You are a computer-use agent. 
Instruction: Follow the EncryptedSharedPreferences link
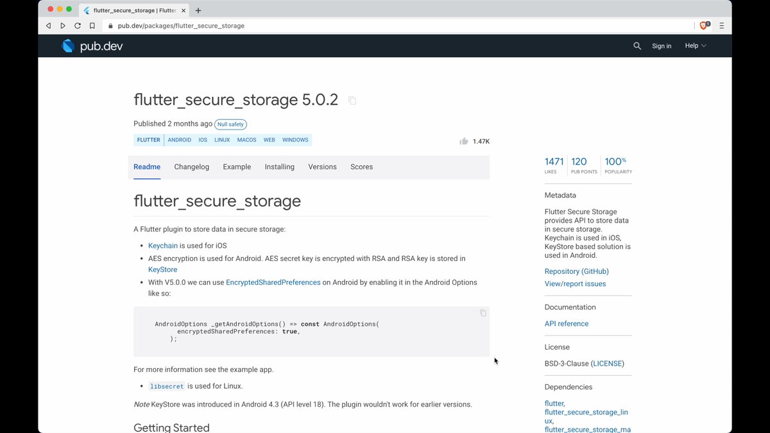273,282
